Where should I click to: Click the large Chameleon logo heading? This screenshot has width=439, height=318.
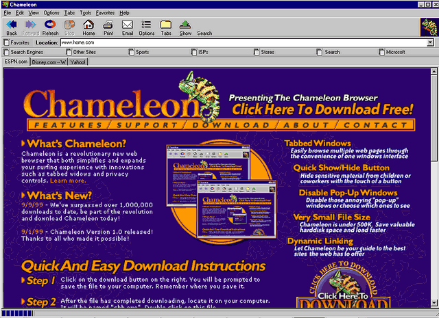(x=112, y=103)
